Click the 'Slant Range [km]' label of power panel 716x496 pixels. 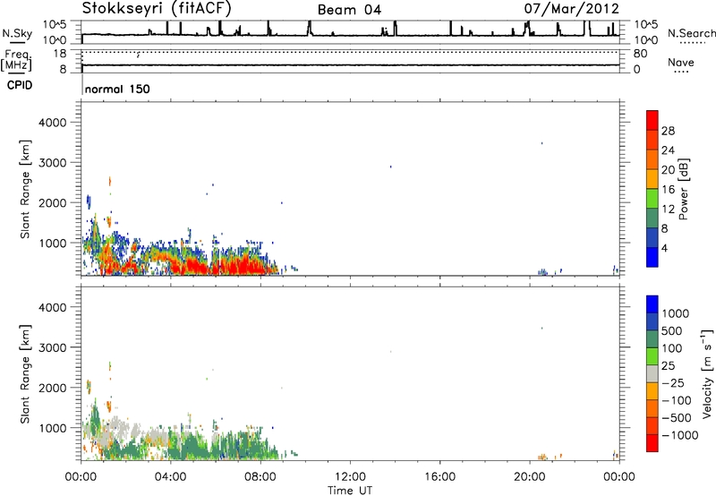[25, 189]
